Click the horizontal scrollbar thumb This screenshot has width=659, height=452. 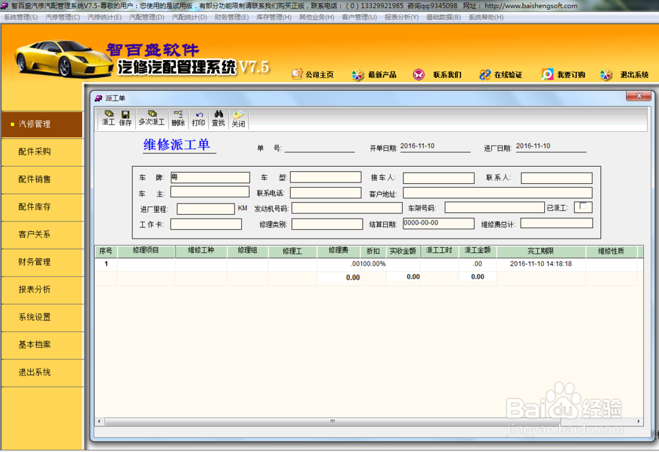pyautogui.click(x=332, y=421)
